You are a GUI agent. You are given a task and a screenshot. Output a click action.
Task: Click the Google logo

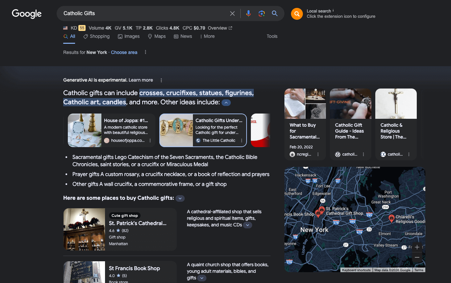click(27, 13)
